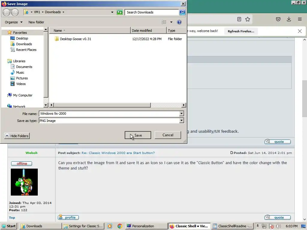Viewport: 307px width, 230px height.
Task: Sort by Name column header
Action: point(90,31)
